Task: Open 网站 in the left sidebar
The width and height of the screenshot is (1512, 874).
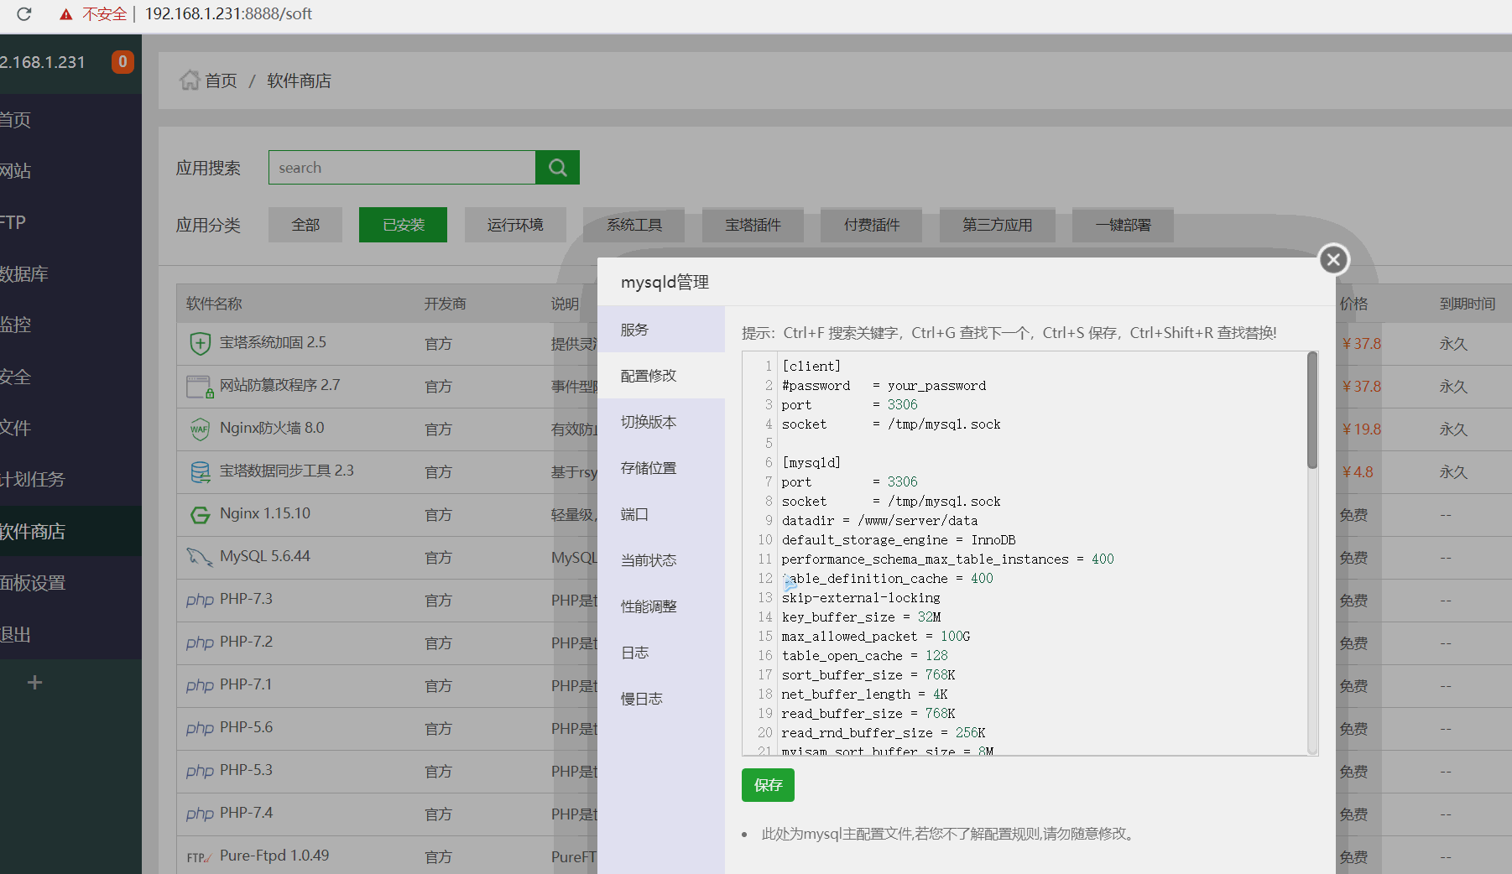Action: 70,171
